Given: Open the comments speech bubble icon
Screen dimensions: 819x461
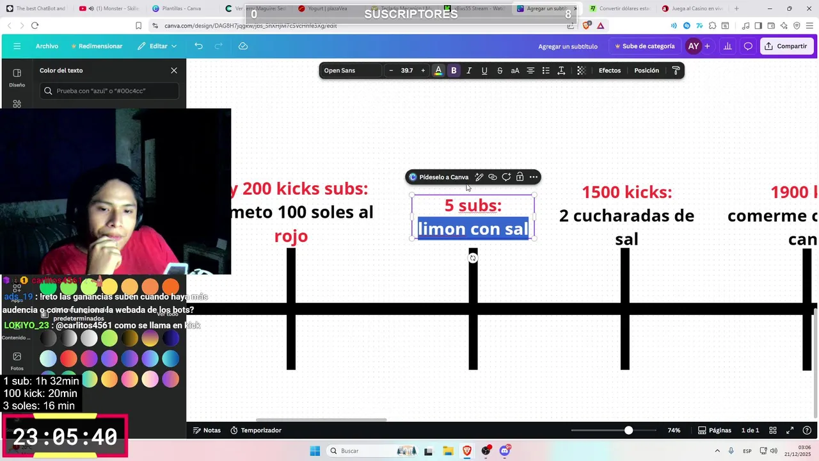Looking at the screenshot, I should pyautogui.click(x=748, y=46).
